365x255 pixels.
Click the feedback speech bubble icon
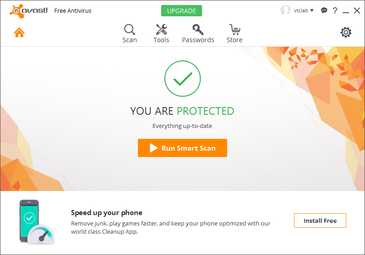(324, 10)
